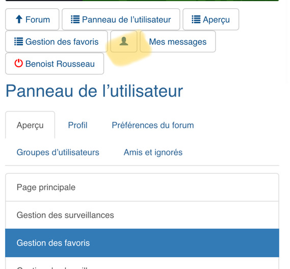This screenshot has width=290, height=269.
Task: Open the Panneau de l'utilisateur navigation button
Action: click(x=121, y=19)
